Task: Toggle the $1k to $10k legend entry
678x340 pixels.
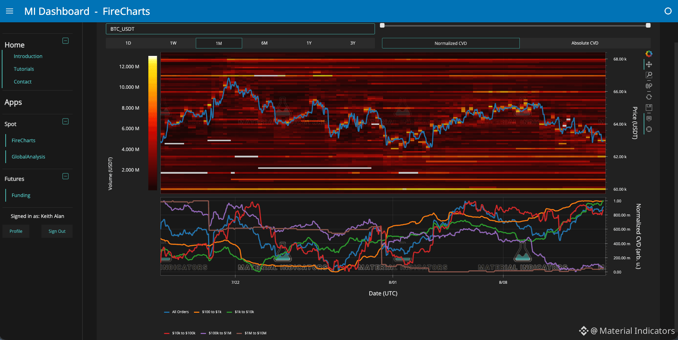Action: [240, 312]
